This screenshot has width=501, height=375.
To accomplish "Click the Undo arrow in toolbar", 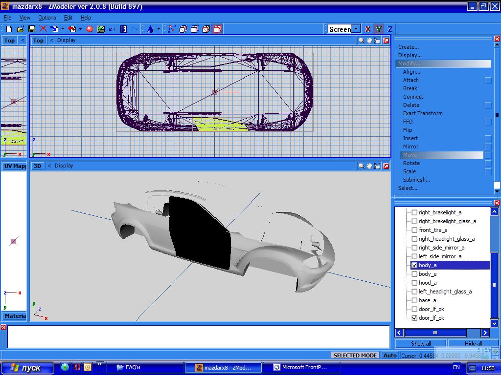I will coord(112,29).
